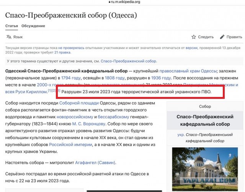Follow the 'православный храм Одессы' link
Image resolution: width=245 pixels, height=192 pixels.
click(188, 71)
